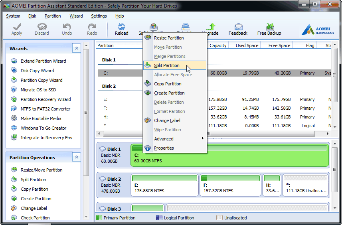Click the Apply checkmark toolbar icon
The width and height of the screenshot is (342, 225).
tap(17, 27)
